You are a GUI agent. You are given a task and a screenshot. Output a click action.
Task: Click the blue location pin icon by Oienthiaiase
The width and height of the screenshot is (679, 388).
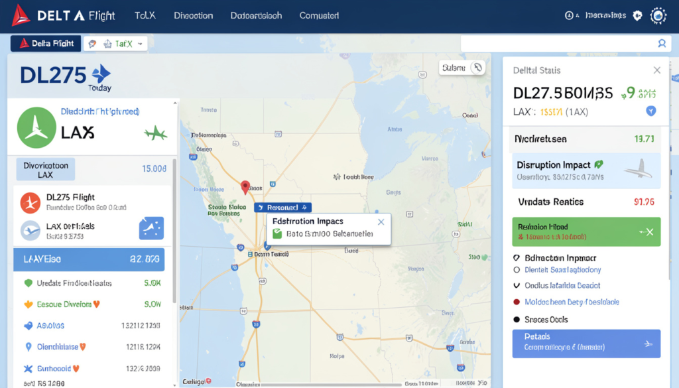(x=29, y=347)
